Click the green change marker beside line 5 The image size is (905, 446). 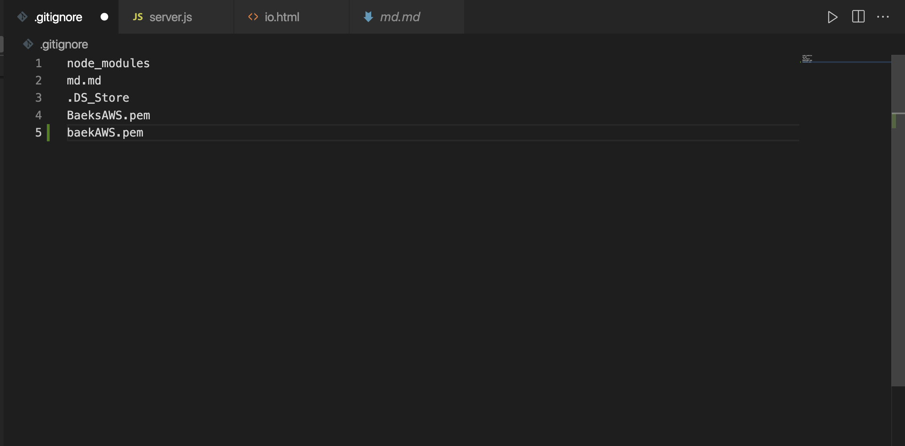48,133
